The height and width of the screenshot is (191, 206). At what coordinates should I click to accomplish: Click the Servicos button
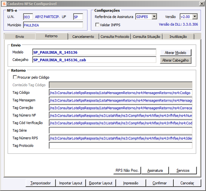[x=183, y=170]
